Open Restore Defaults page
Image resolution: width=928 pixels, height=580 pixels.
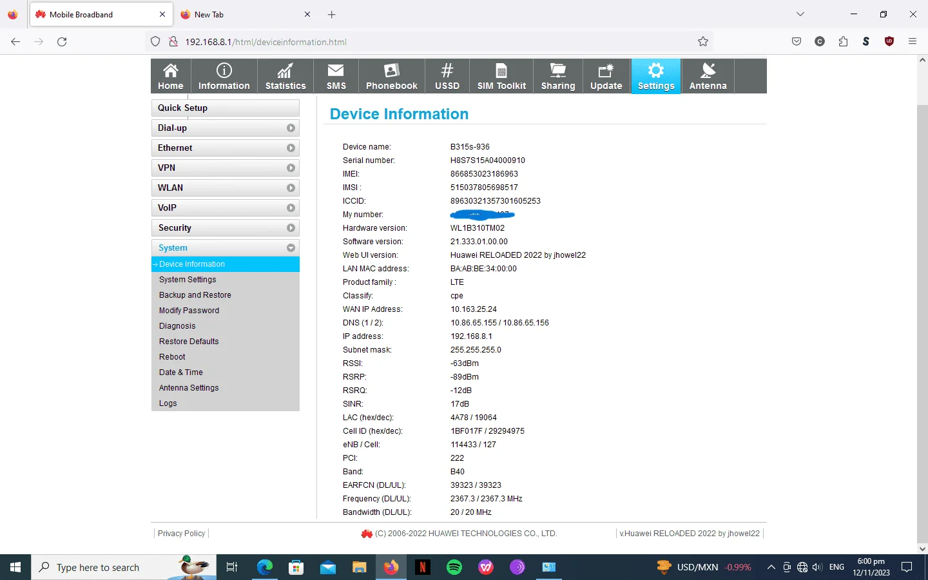[x=189, y=342]
